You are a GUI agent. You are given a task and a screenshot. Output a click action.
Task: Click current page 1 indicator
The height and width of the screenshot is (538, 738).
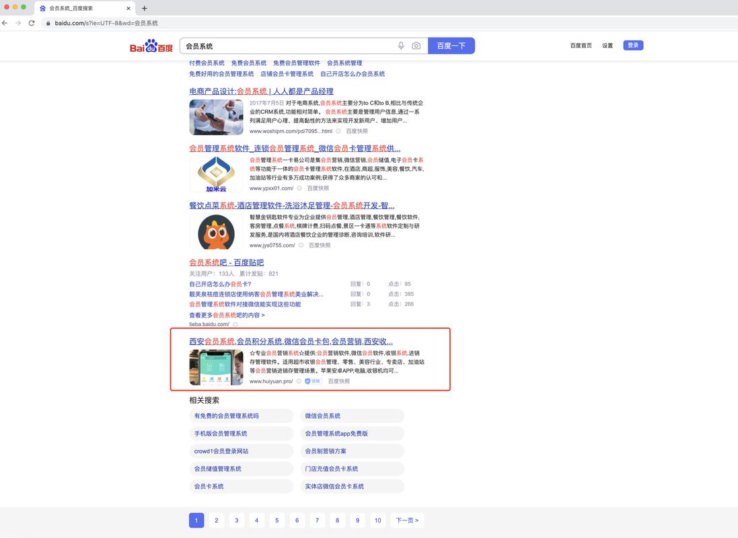(196, 520)
